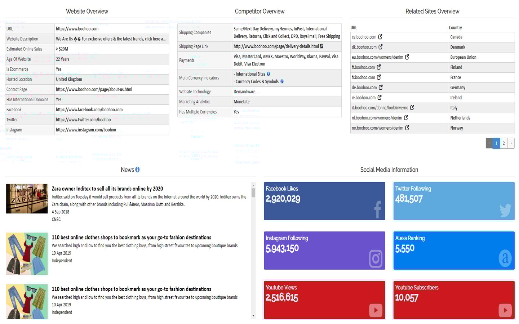Open external link icon for ca.boohoo.com
The height and width of the screenshot is (324, 519).
(x=380, y=37)
